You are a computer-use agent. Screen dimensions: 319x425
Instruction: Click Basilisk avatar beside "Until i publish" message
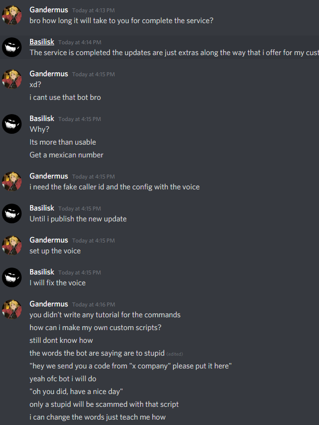12,213
